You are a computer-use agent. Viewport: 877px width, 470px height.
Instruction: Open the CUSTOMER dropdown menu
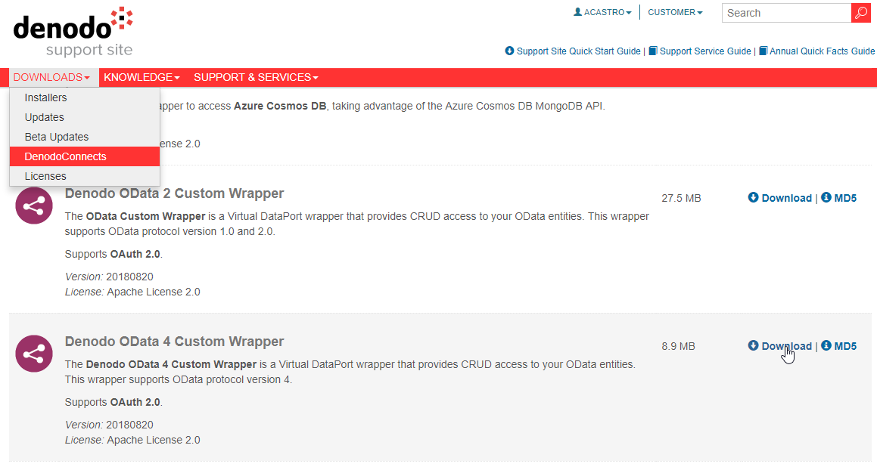click(x=675, y=12)
